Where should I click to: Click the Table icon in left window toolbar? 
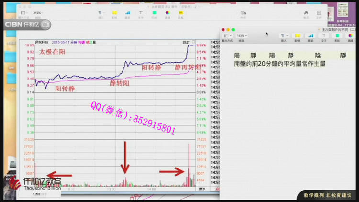point(114,13)
